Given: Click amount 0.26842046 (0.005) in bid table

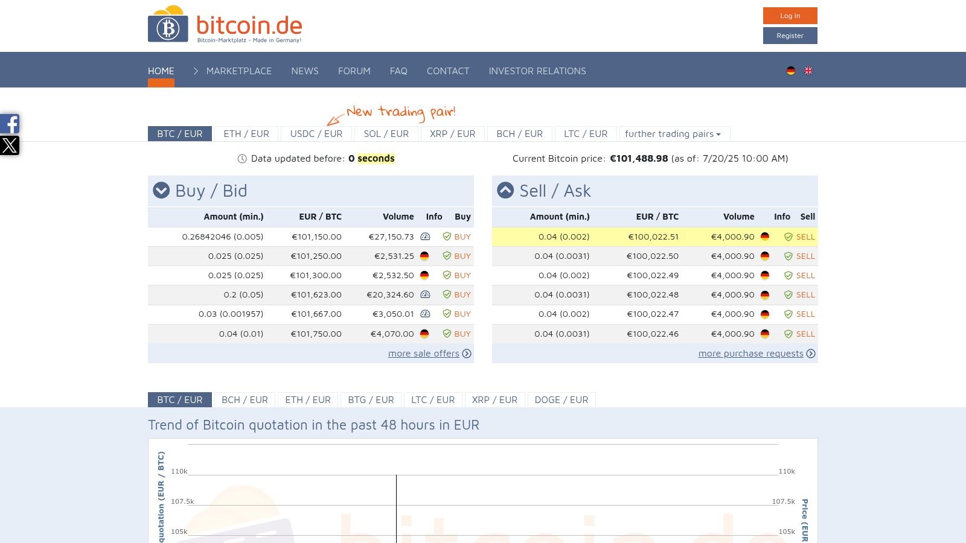Looking at the screenshot, I should [x=223, y=237].
